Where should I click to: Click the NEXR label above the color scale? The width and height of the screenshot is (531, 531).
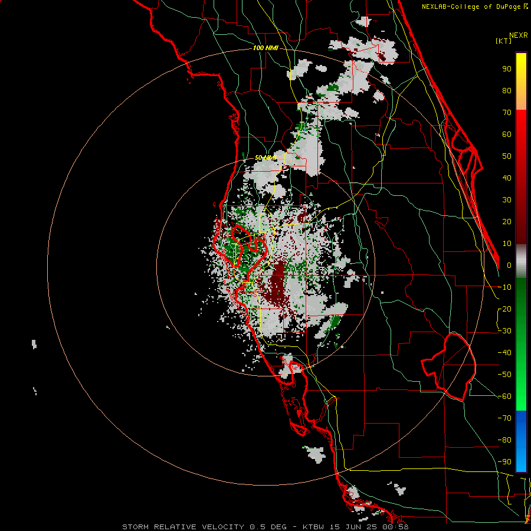pos(519,35)
